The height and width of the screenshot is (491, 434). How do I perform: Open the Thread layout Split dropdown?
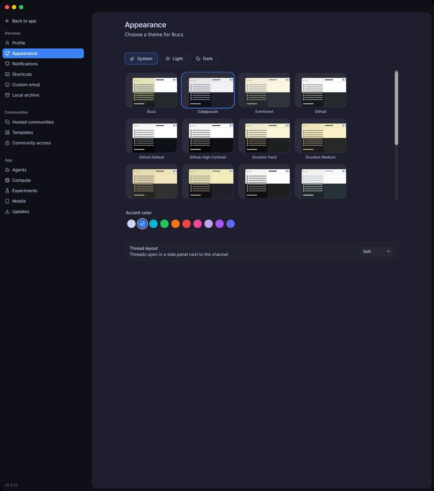(x=376, y=251)
